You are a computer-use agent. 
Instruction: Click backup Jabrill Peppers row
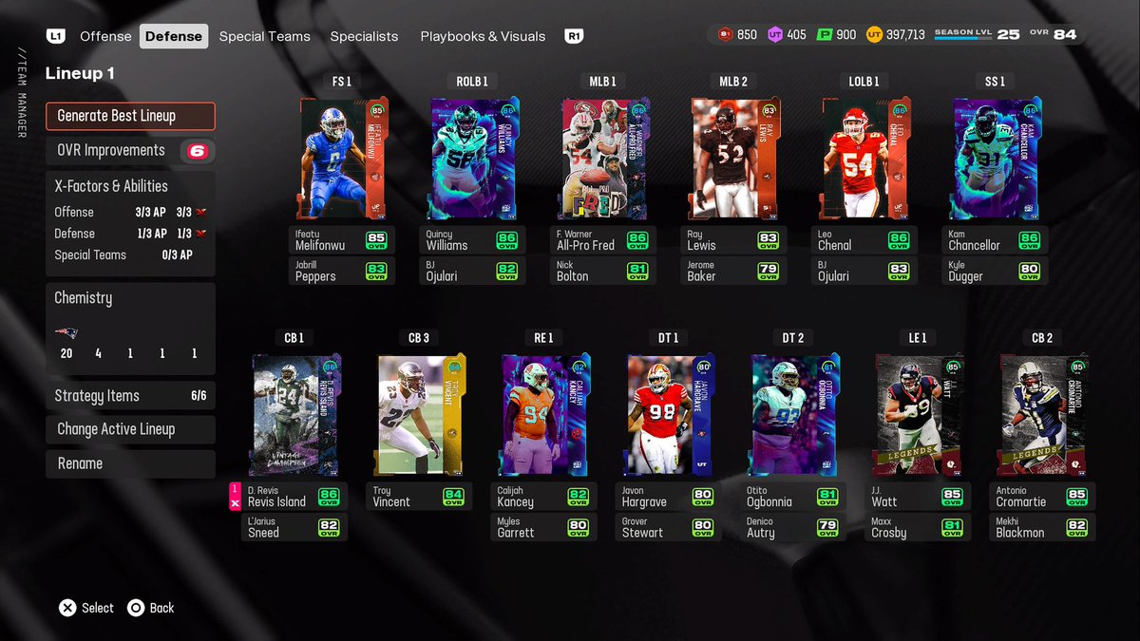tap(342, 271)
